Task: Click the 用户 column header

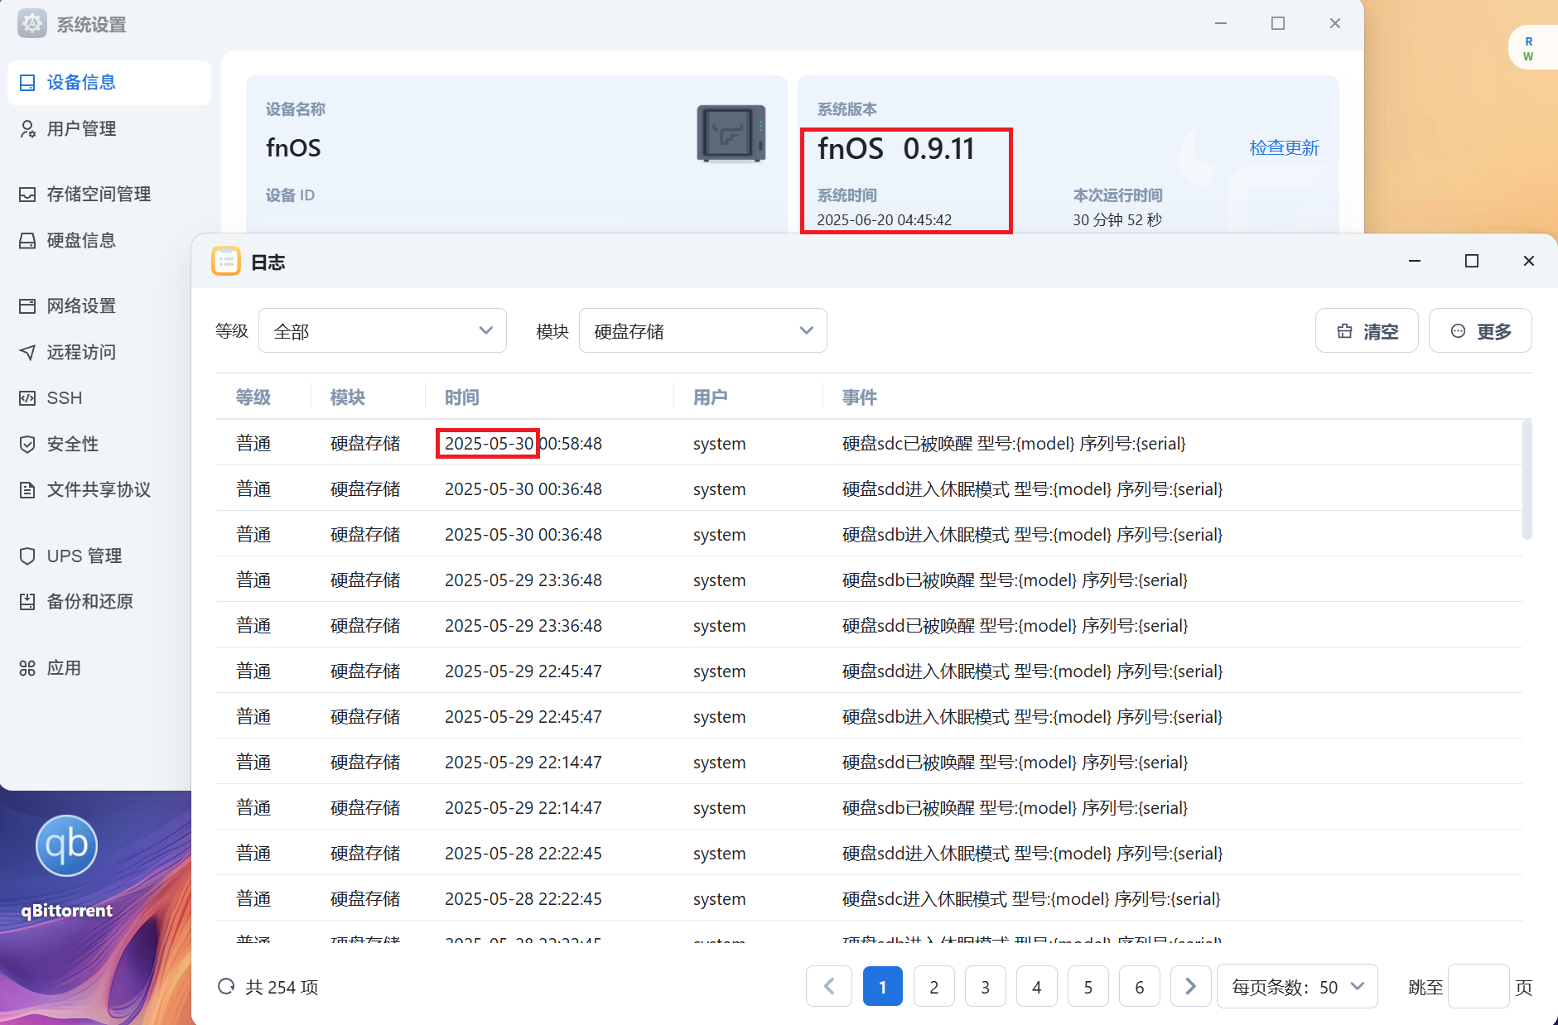Action: click(x=711, y=397)
